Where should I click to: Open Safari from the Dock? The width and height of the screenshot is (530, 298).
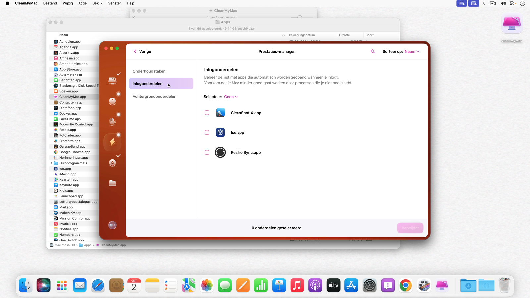pyautogui.click(x=98, y=285)
